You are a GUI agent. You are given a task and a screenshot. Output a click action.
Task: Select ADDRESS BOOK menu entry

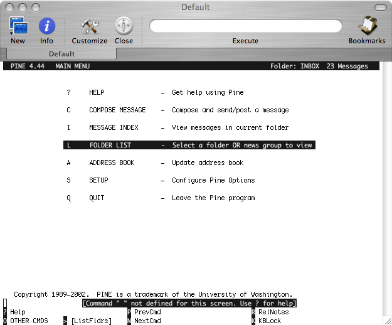[156, 162]
